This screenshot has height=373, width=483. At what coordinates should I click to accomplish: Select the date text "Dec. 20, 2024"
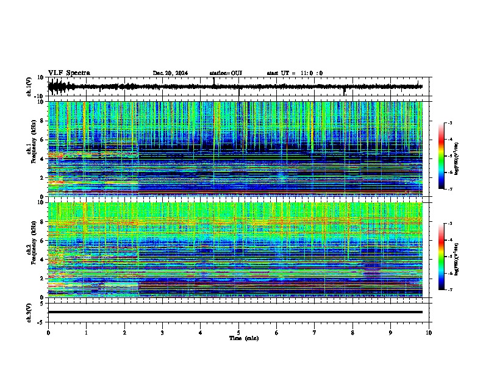170,73
